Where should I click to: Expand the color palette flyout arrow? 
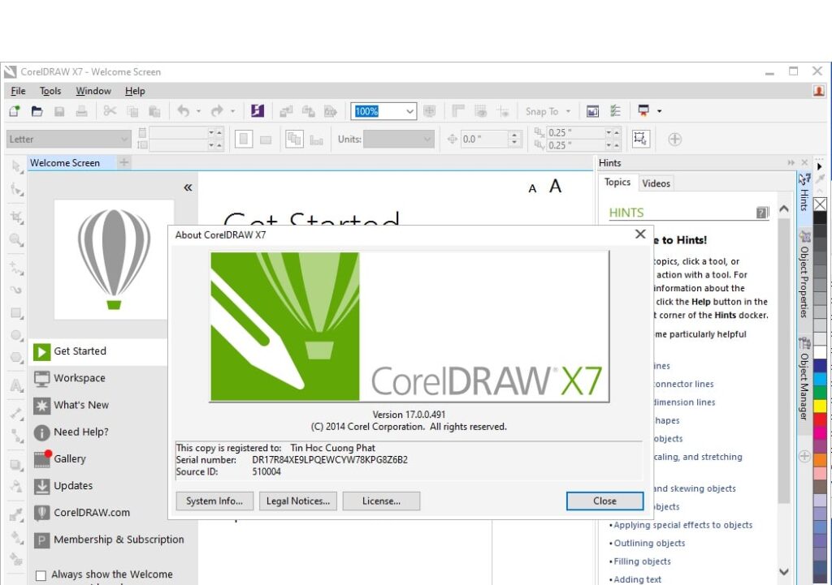click(819, 166)
